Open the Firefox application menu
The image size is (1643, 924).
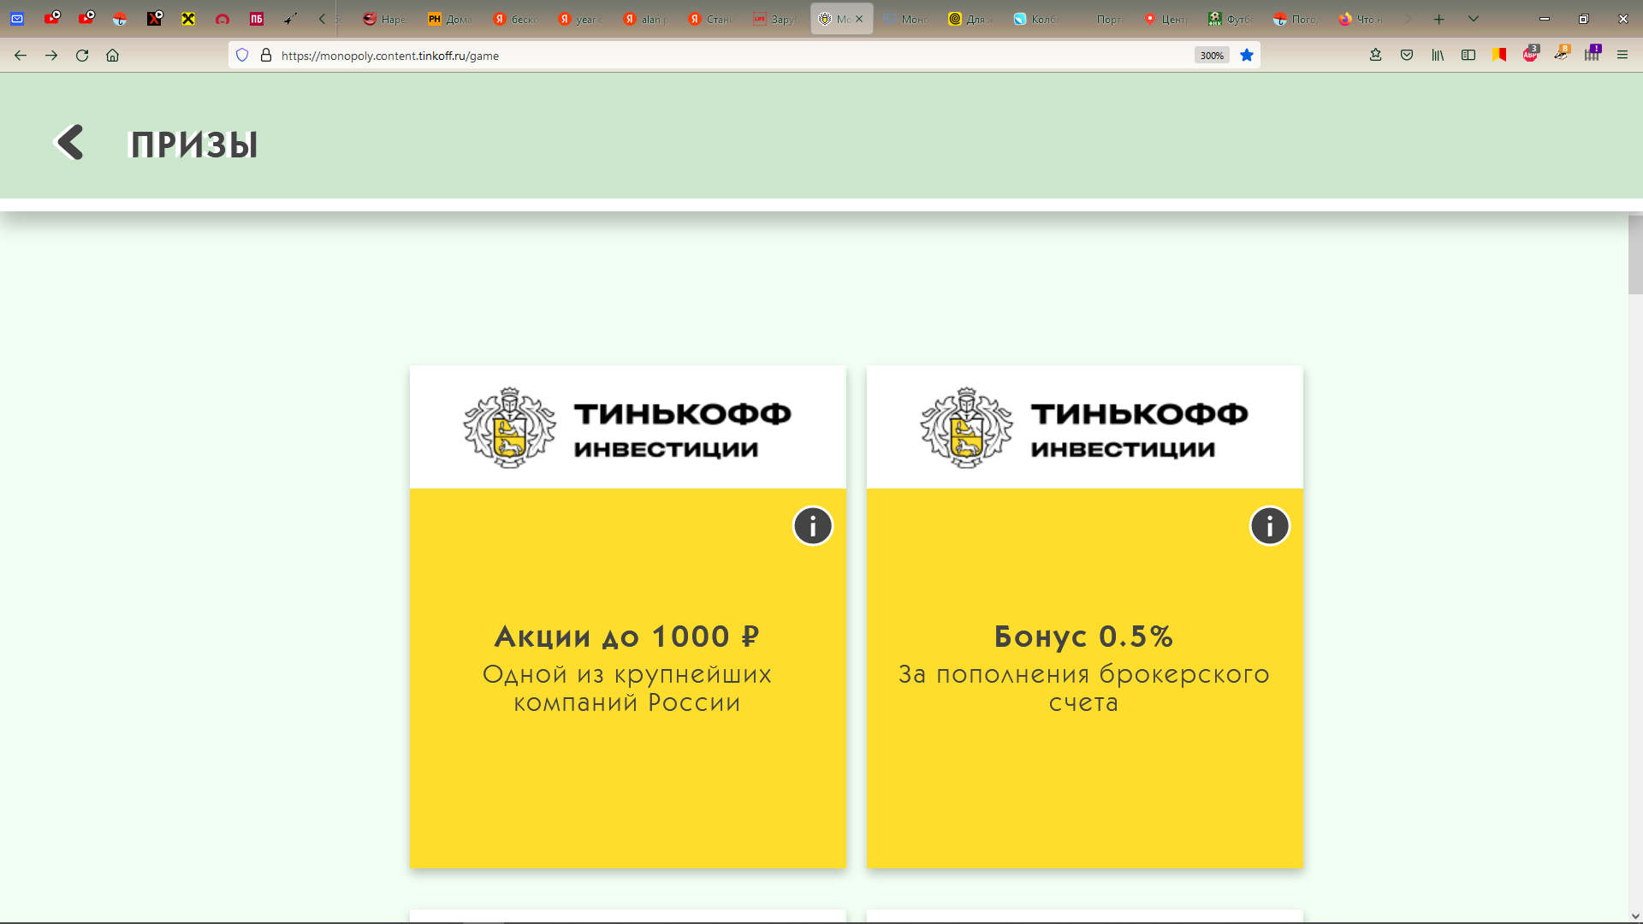click(x=1622, y=56)
